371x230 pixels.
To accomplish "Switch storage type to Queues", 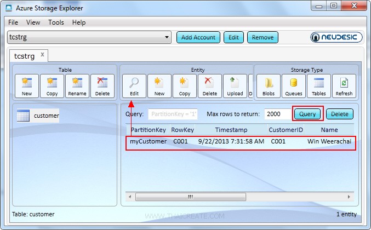I will point(294,86).
